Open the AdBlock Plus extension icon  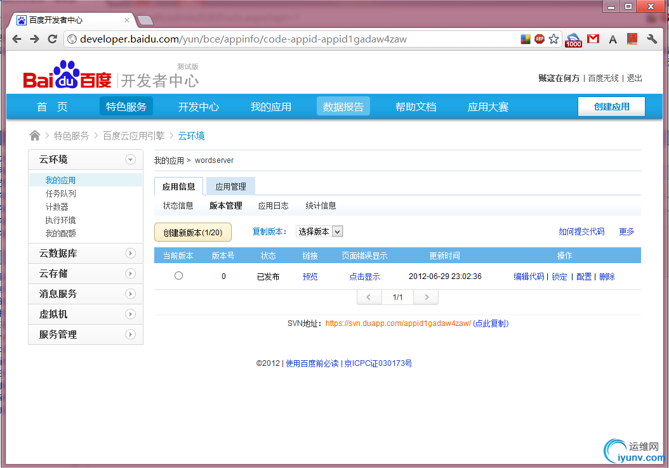(540, 39)
